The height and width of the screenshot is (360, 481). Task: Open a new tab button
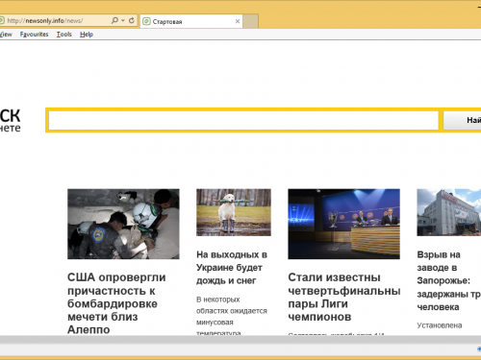tap(250, 21)
